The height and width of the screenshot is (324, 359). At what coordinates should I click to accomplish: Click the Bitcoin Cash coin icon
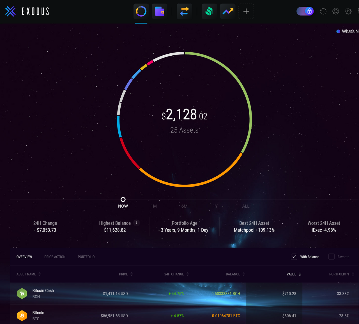[22, 294]
